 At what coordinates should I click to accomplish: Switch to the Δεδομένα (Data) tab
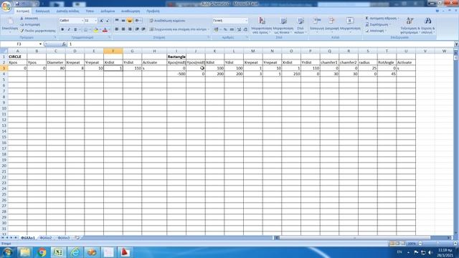tap(108, 11)
